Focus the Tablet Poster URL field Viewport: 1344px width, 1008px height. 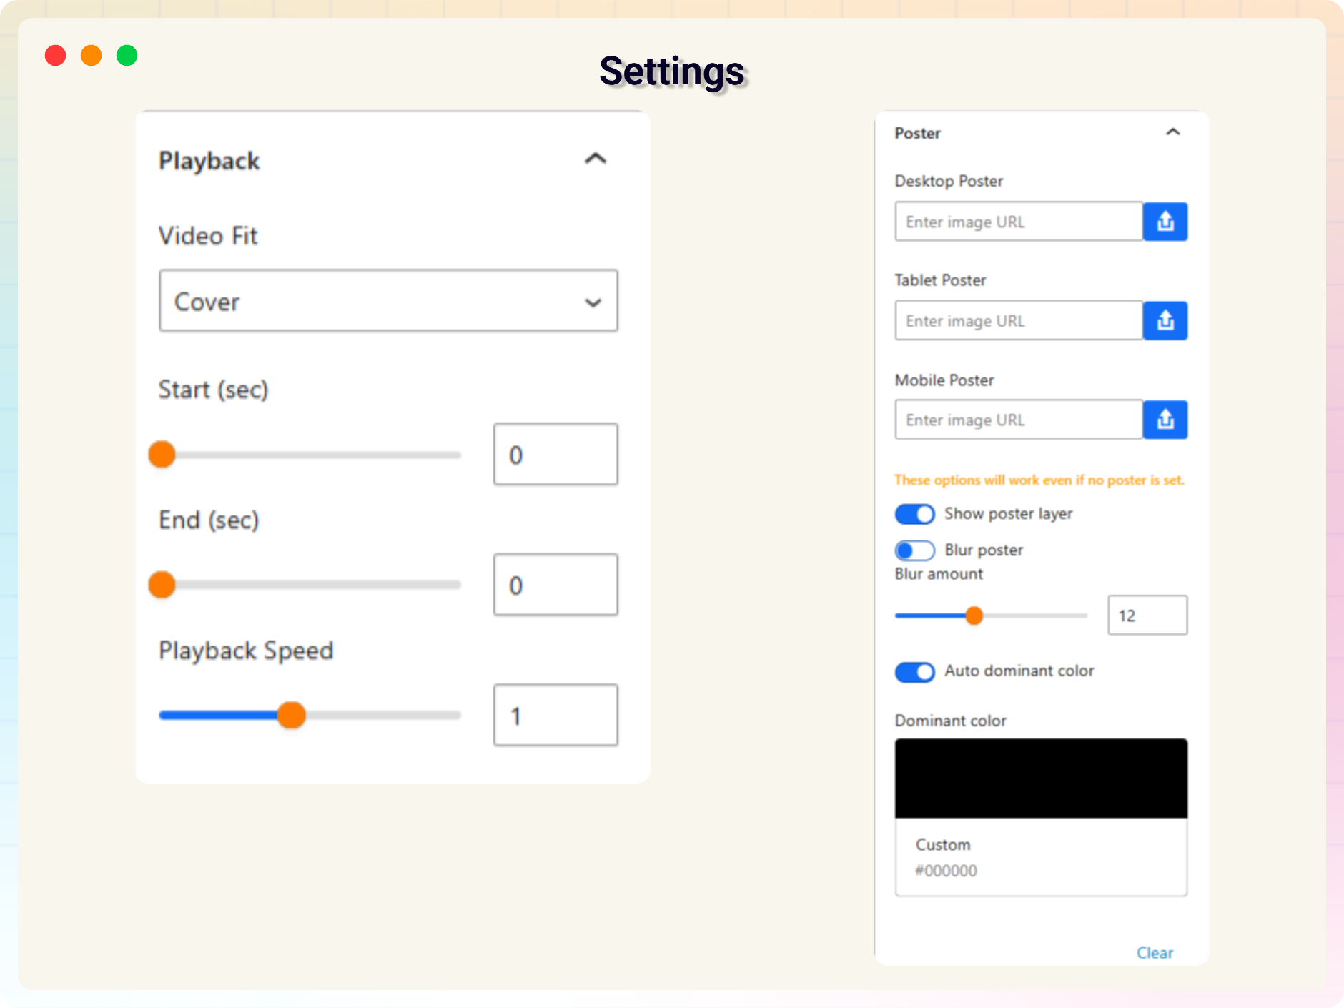[1018, 320]
